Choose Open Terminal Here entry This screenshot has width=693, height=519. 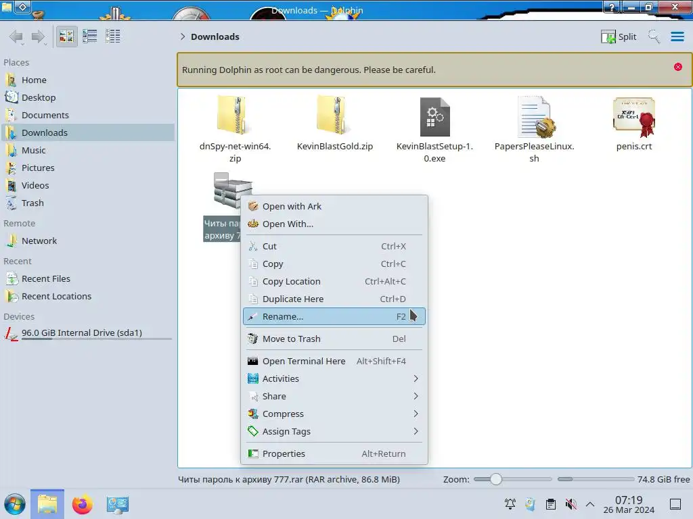334,361
